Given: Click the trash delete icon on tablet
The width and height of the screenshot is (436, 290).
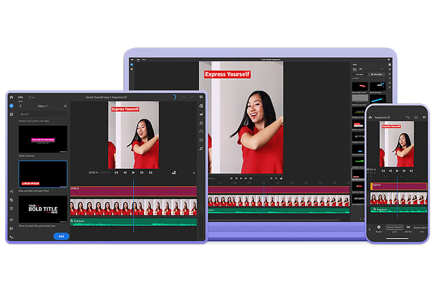Looking at the screenshot, I should pos(11,209).
